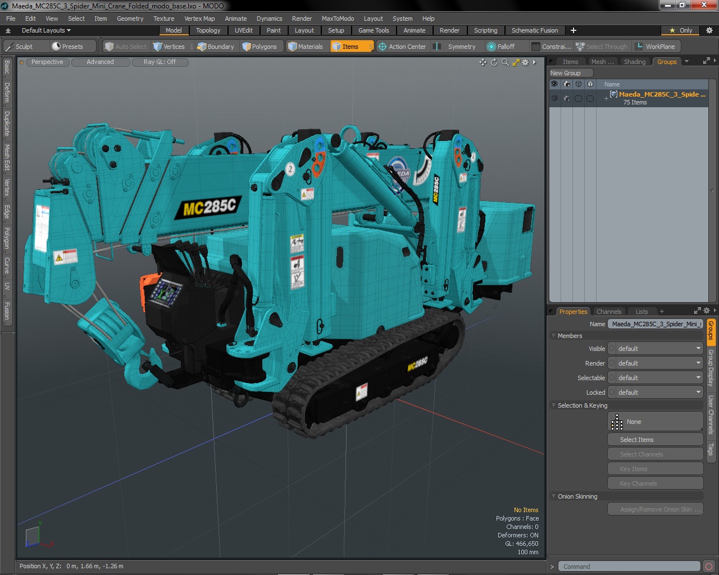
Task: Click the New Group button
Action: [x=571, y=73]
